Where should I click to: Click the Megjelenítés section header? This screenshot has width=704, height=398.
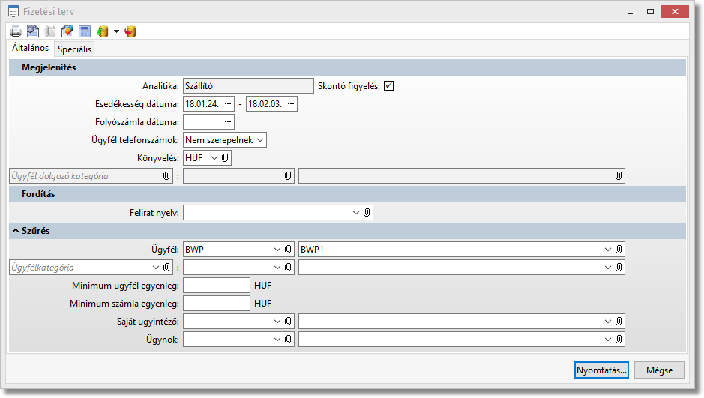point(348,67)
